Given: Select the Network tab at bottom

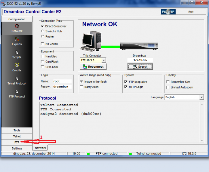Looking at the screenshot, I should tap(40, 148).
